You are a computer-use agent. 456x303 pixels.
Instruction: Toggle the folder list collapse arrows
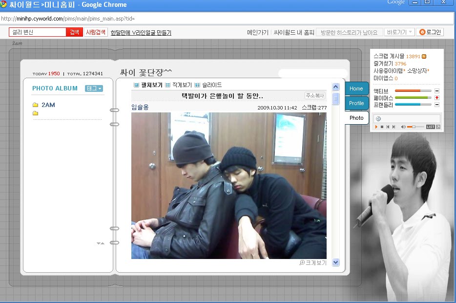click(x=101, y=243)
